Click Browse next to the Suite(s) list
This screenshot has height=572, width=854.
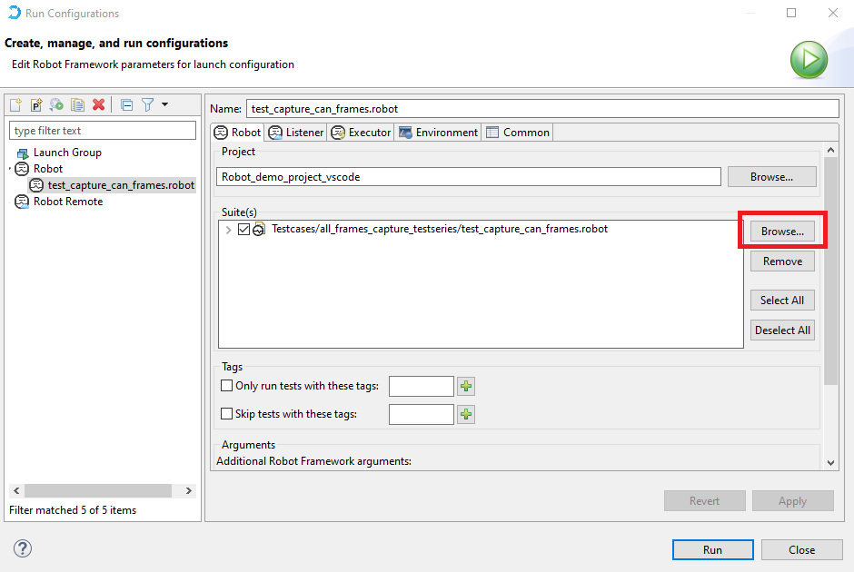point(782,232)
